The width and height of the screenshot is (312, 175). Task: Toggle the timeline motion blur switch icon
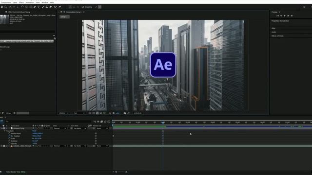coord(105,122)
